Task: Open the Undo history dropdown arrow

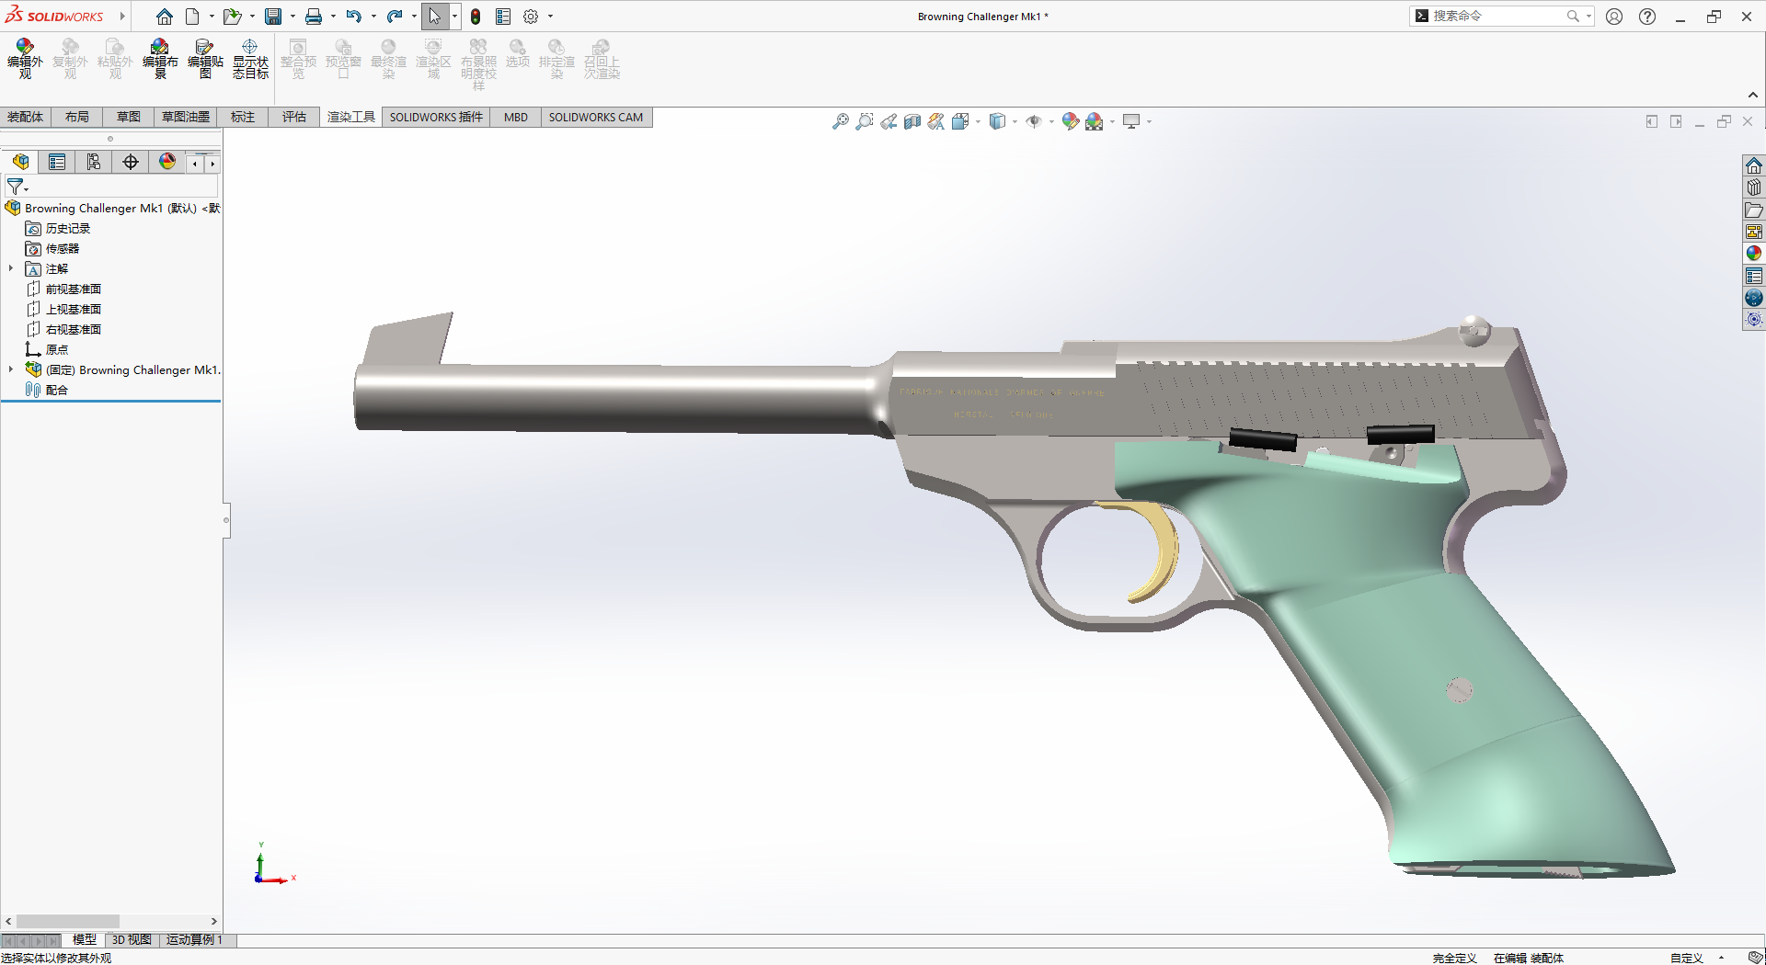Action: [x=373, y=17]
